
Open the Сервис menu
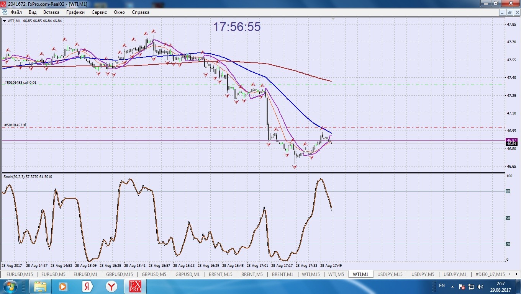pyautogui.click(x=99, y=12)
